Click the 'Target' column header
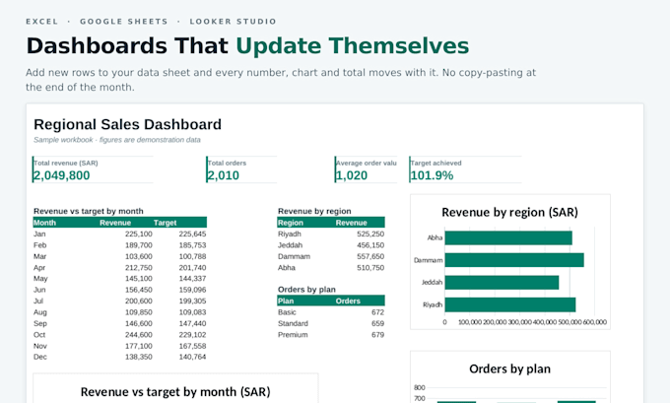Image resolution: width=670 pixels, height=403 pixels. [165, 223]
